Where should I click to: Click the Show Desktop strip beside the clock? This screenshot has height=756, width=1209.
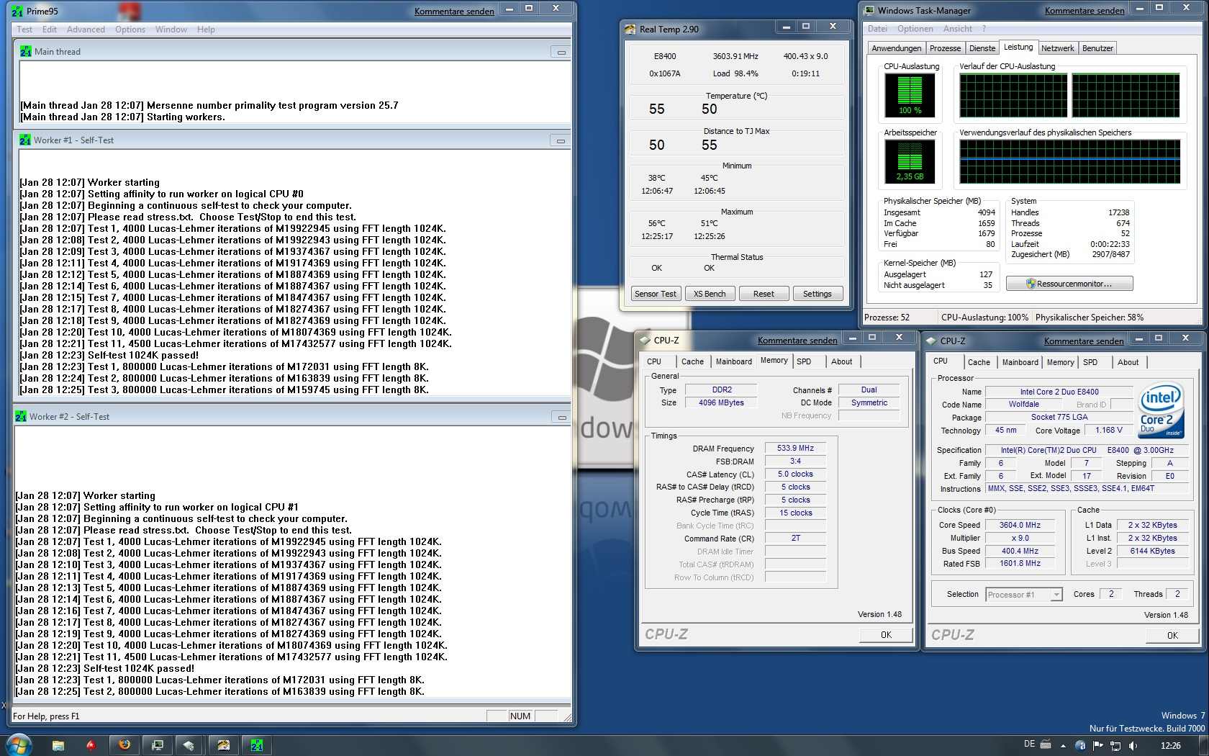(1204, 745)
